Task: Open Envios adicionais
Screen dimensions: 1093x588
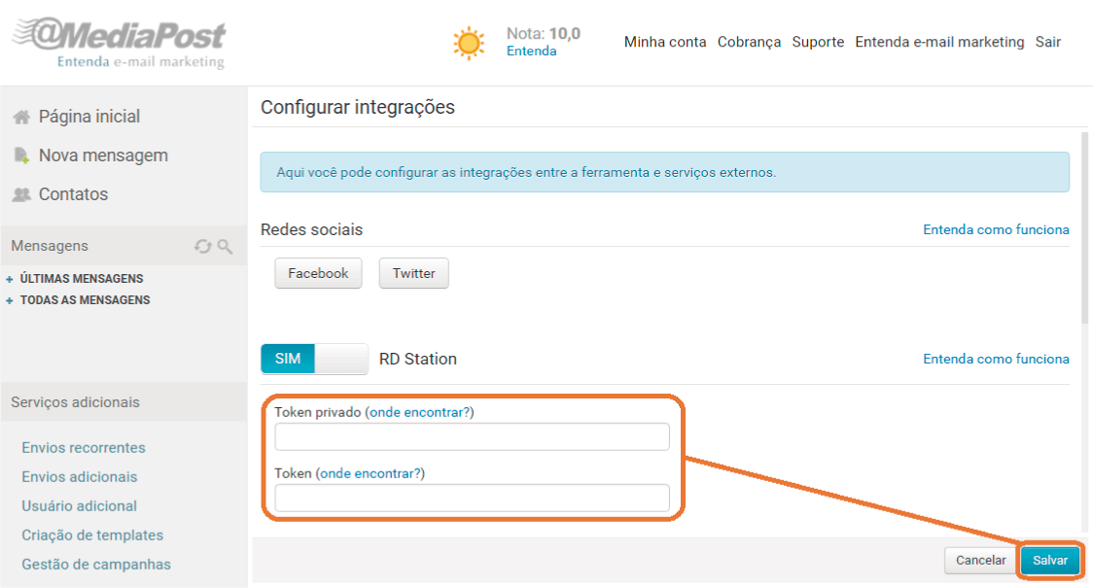Action: click(x=80, y=477)
